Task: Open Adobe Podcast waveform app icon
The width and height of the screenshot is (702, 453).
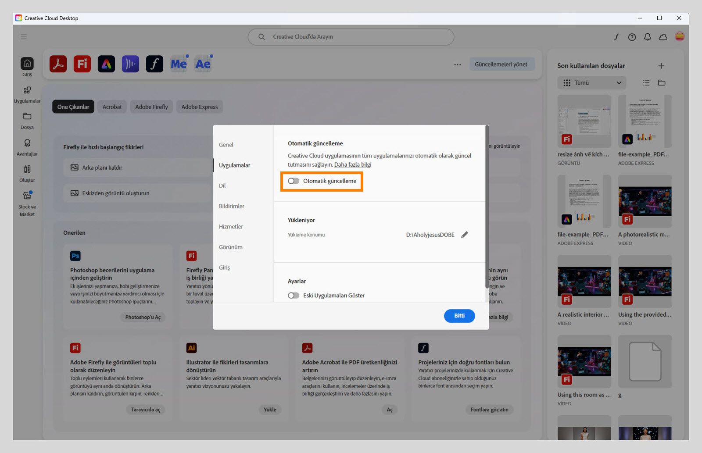Action: [130, 64]
